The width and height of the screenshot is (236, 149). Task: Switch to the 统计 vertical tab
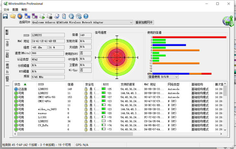coord(7,43)
